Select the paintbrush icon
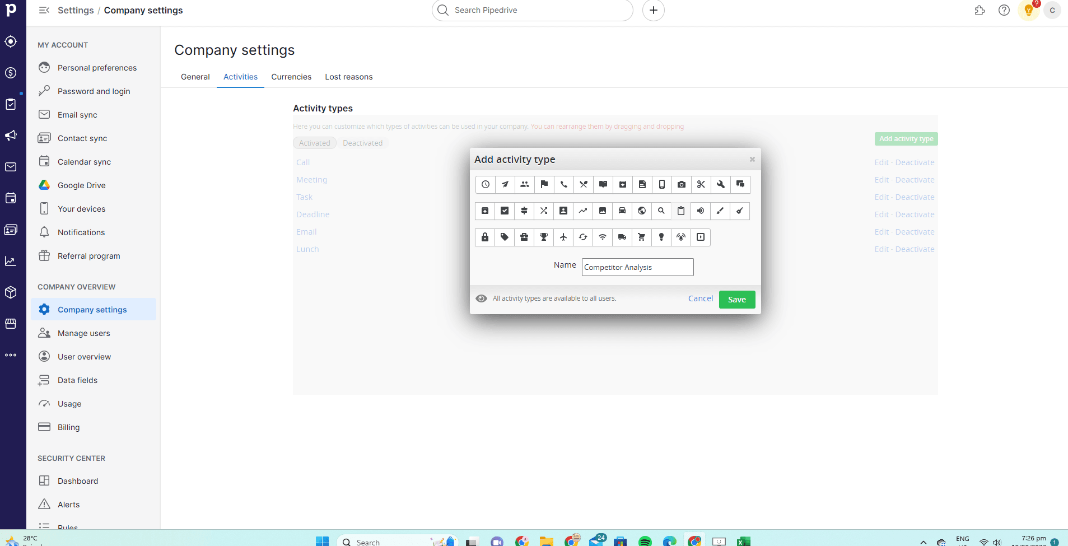Image resolution: width=1068 pixels, height=546 pixels. (x=720, y=211)
